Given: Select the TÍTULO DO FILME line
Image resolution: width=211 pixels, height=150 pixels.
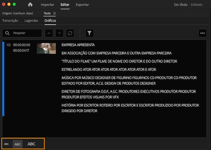Looking at the screenshot, I should (119, 61).
